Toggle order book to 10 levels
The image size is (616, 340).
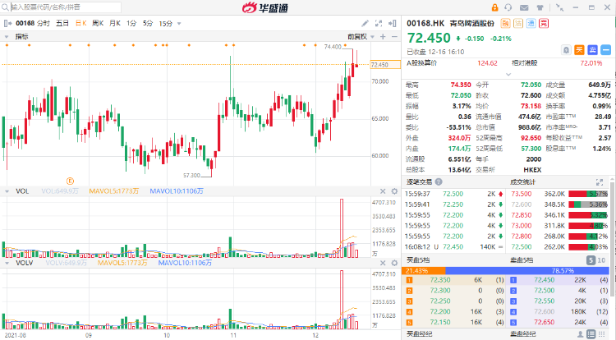point(601,260)
